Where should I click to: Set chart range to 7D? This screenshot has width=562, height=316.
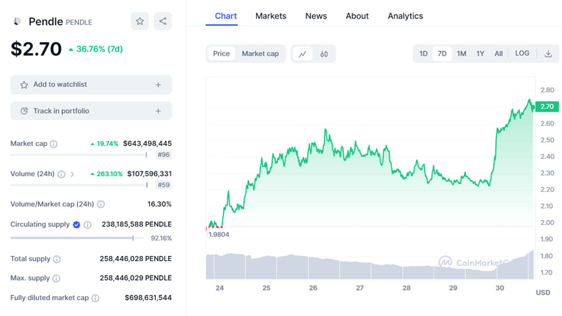point(442,54)
